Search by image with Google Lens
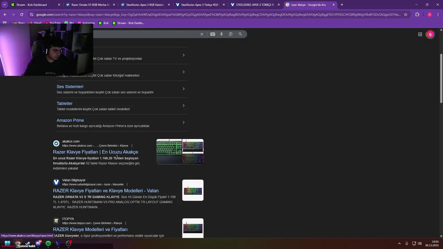This screenshot has height=249, width=443. 230,34
